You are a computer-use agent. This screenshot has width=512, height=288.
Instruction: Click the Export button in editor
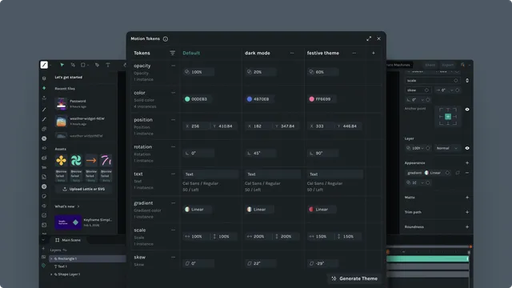pos(448,65)
